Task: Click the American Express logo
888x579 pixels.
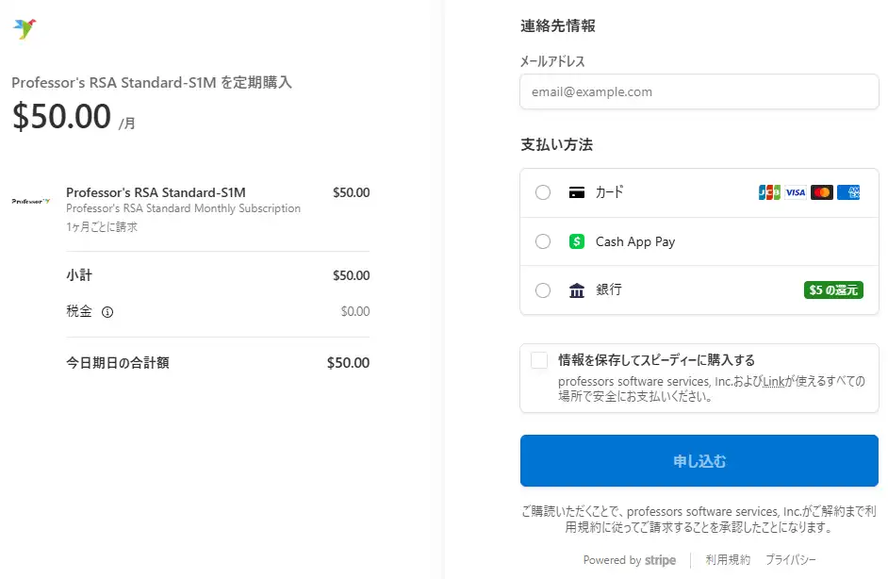Action: (848, 192)
